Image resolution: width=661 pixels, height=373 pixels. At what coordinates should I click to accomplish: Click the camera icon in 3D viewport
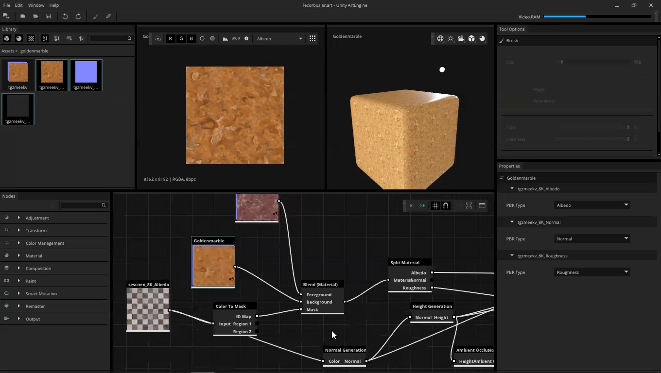coord(461,38)
